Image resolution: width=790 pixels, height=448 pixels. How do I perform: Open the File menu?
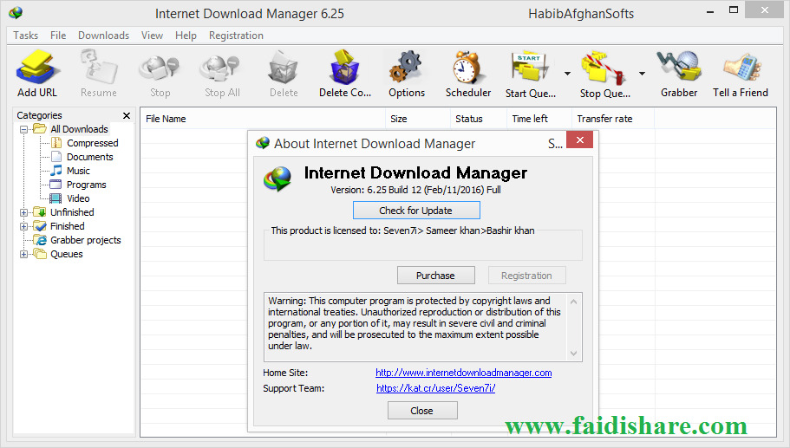pyautogui.click(x=58, y=36)
